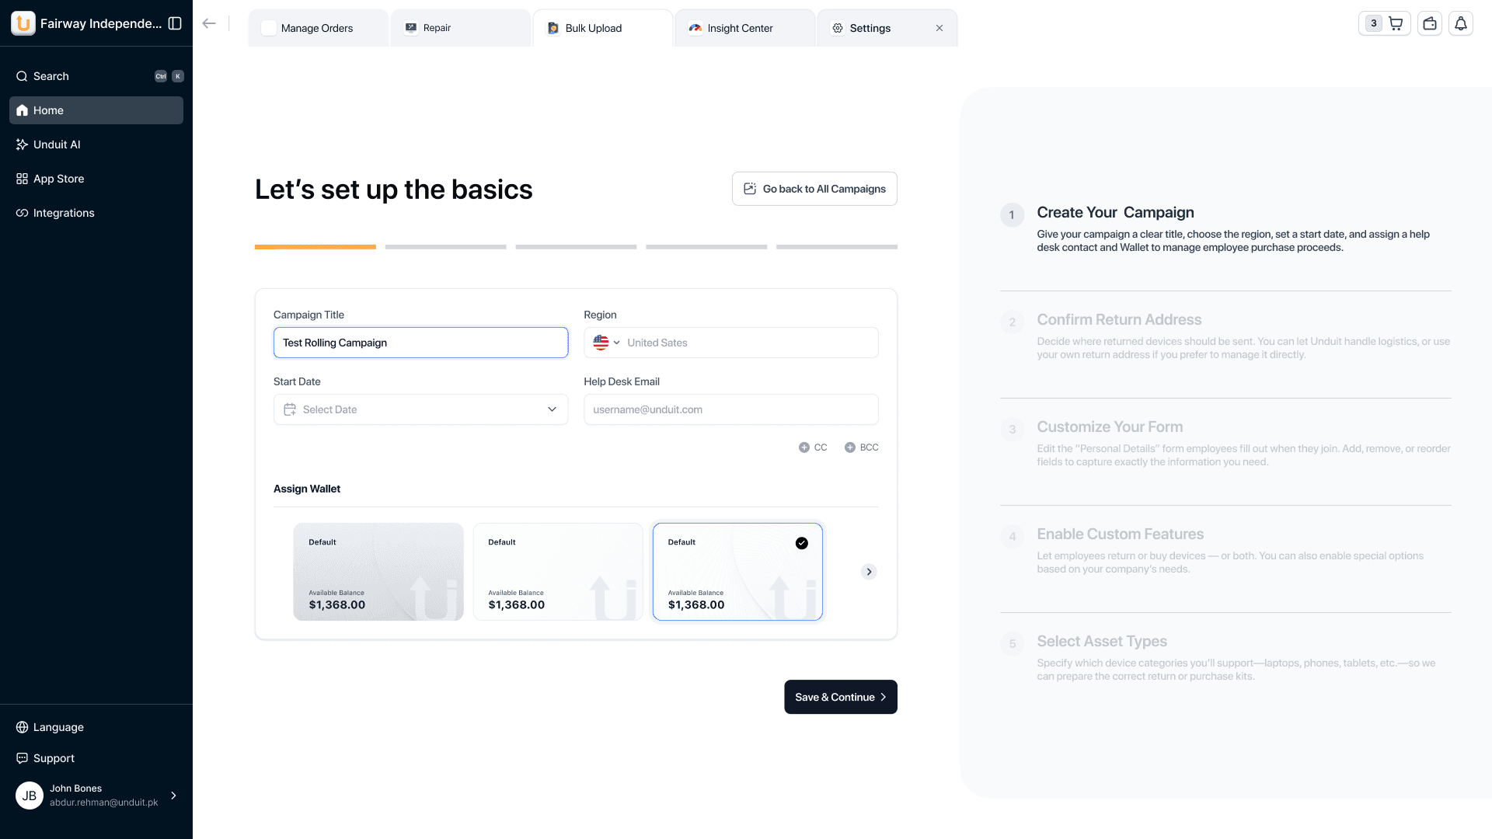Check the Manage Orders tab checkbox

pos(269,27)
